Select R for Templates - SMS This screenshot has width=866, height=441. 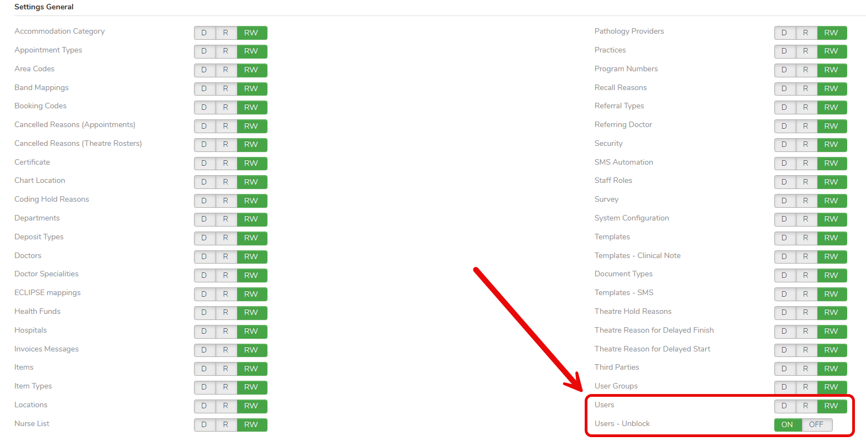(x=806, y=294)
